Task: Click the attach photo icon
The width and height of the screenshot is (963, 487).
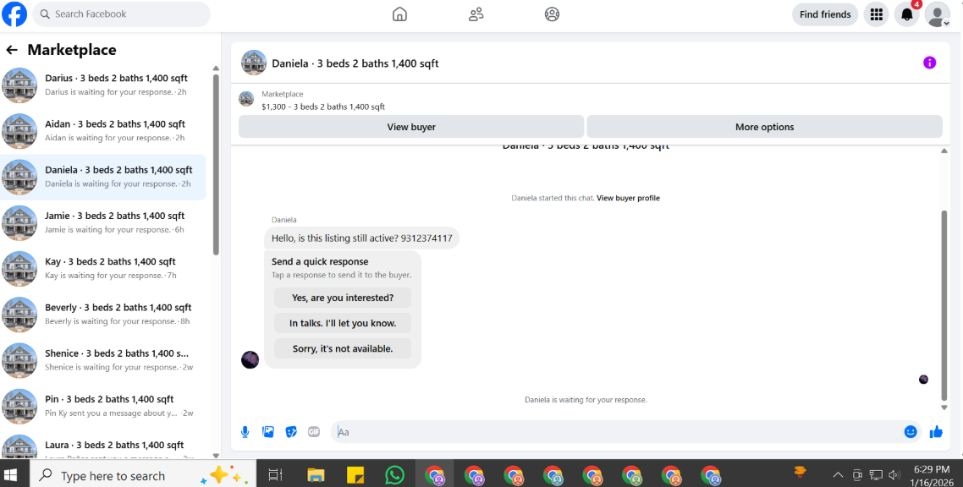Action: (268, 432)
